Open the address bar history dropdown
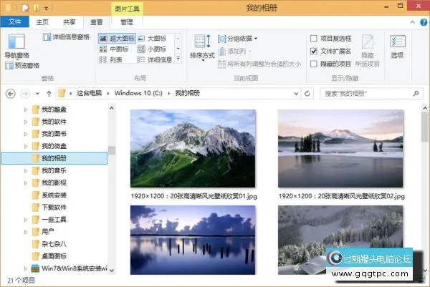430x287 pixels. (296, 94)
